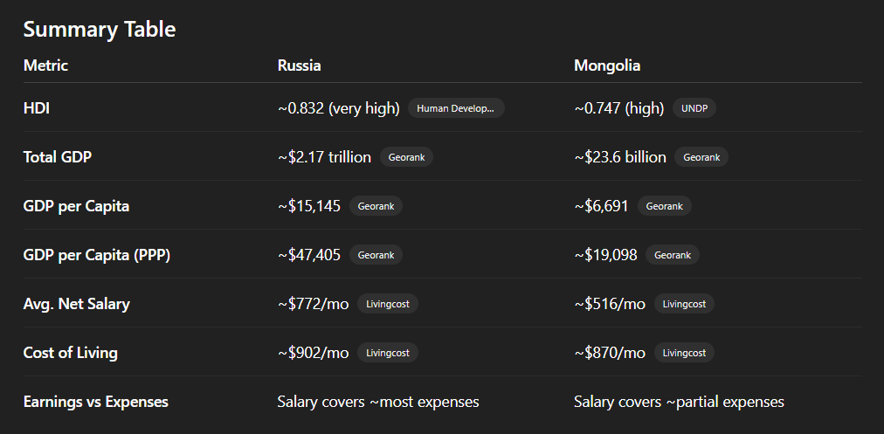Click the Metric column header
Viewport: 884px width, 434px height.
point(45,65)
